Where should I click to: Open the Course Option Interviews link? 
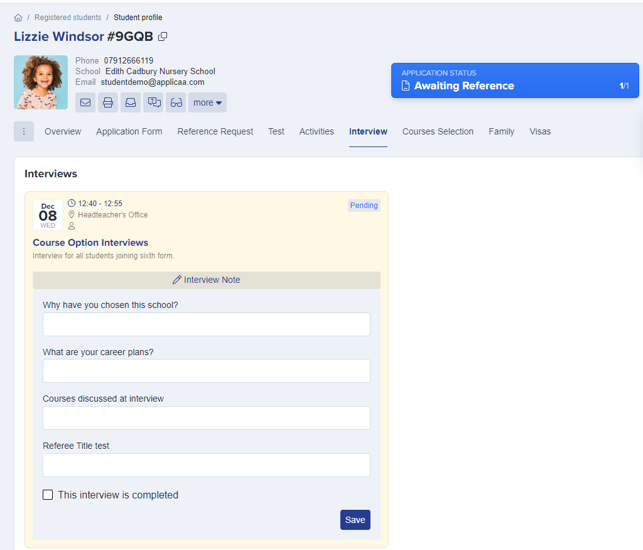coord(90,243)
